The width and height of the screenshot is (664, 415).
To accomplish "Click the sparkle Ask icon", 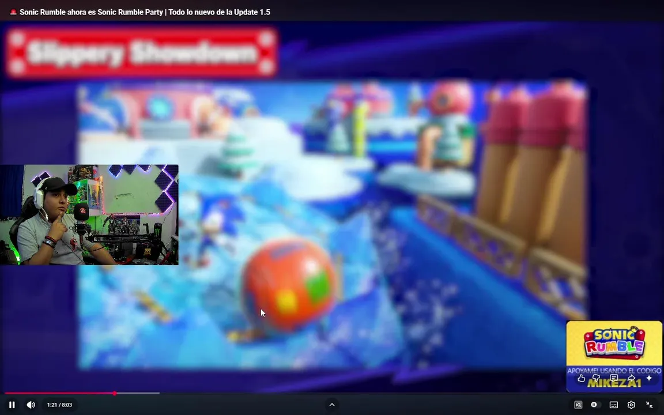I will click(x=649, y=378).
